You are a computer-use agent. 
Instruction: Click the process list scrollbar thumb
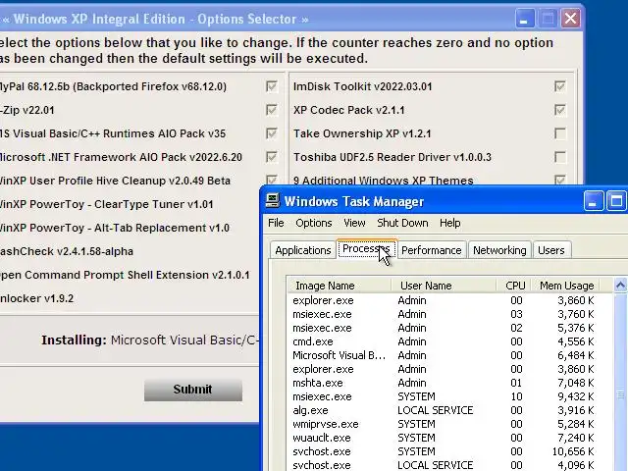620,394
